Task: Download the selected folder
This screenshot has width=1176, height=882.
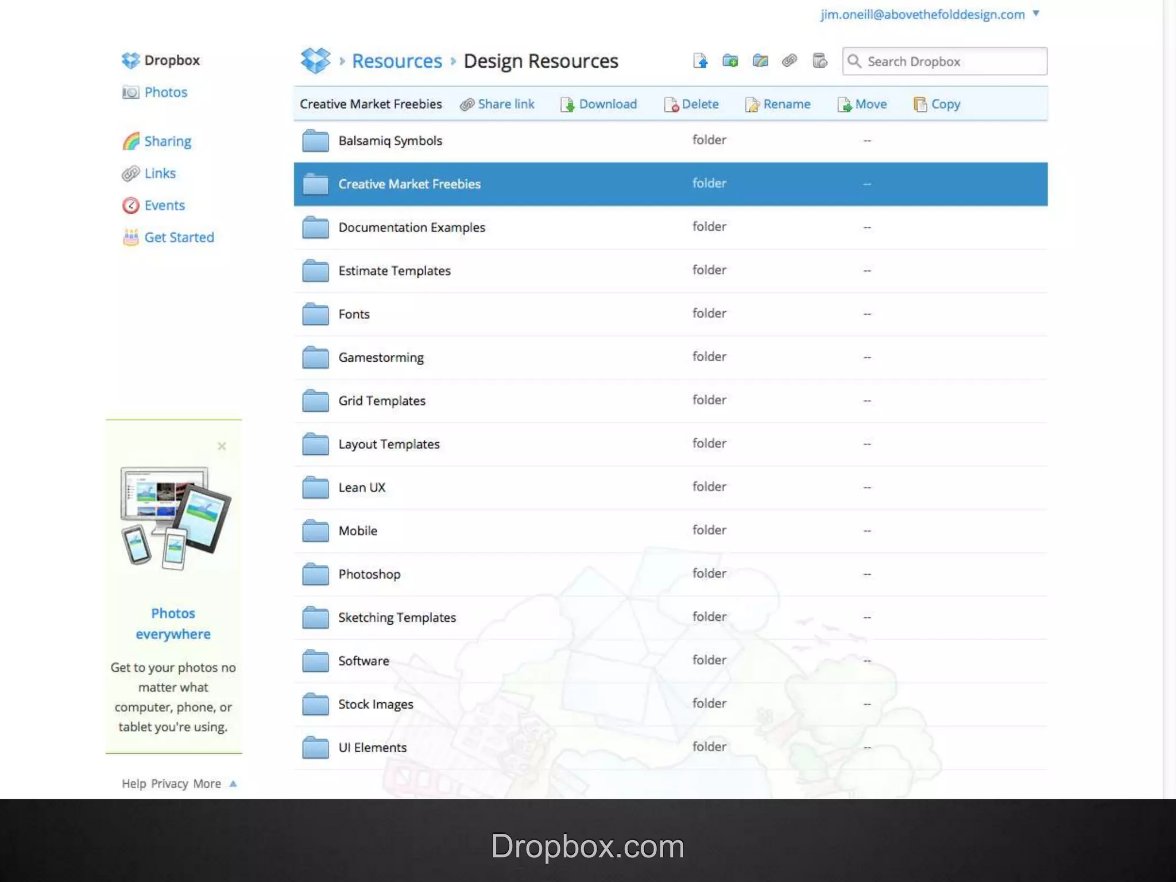Action: click(x=599, y=104)
